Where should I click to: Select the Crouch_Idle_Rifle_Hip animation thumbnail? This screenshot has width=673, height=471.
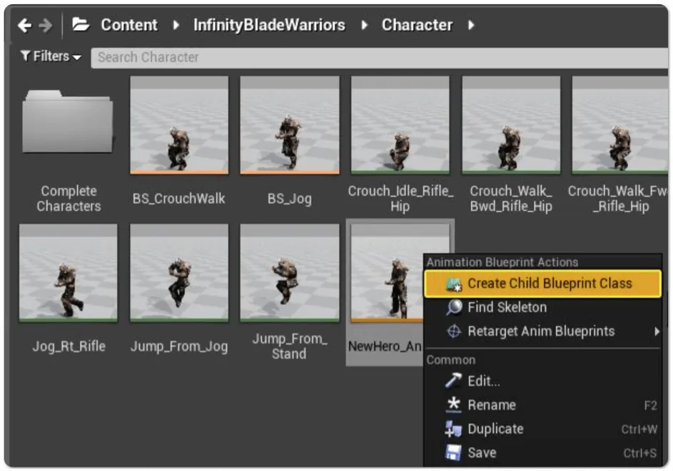400,125
